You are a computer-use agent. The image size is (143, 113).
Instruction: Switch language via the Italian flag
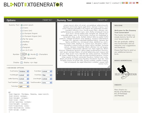pyautogui.click(x=123, y=3)
